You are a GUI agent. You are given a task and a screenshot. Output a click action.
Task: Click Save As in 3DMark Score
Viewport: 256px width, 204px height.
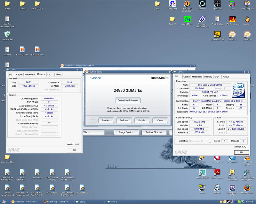tap(107, 120)
